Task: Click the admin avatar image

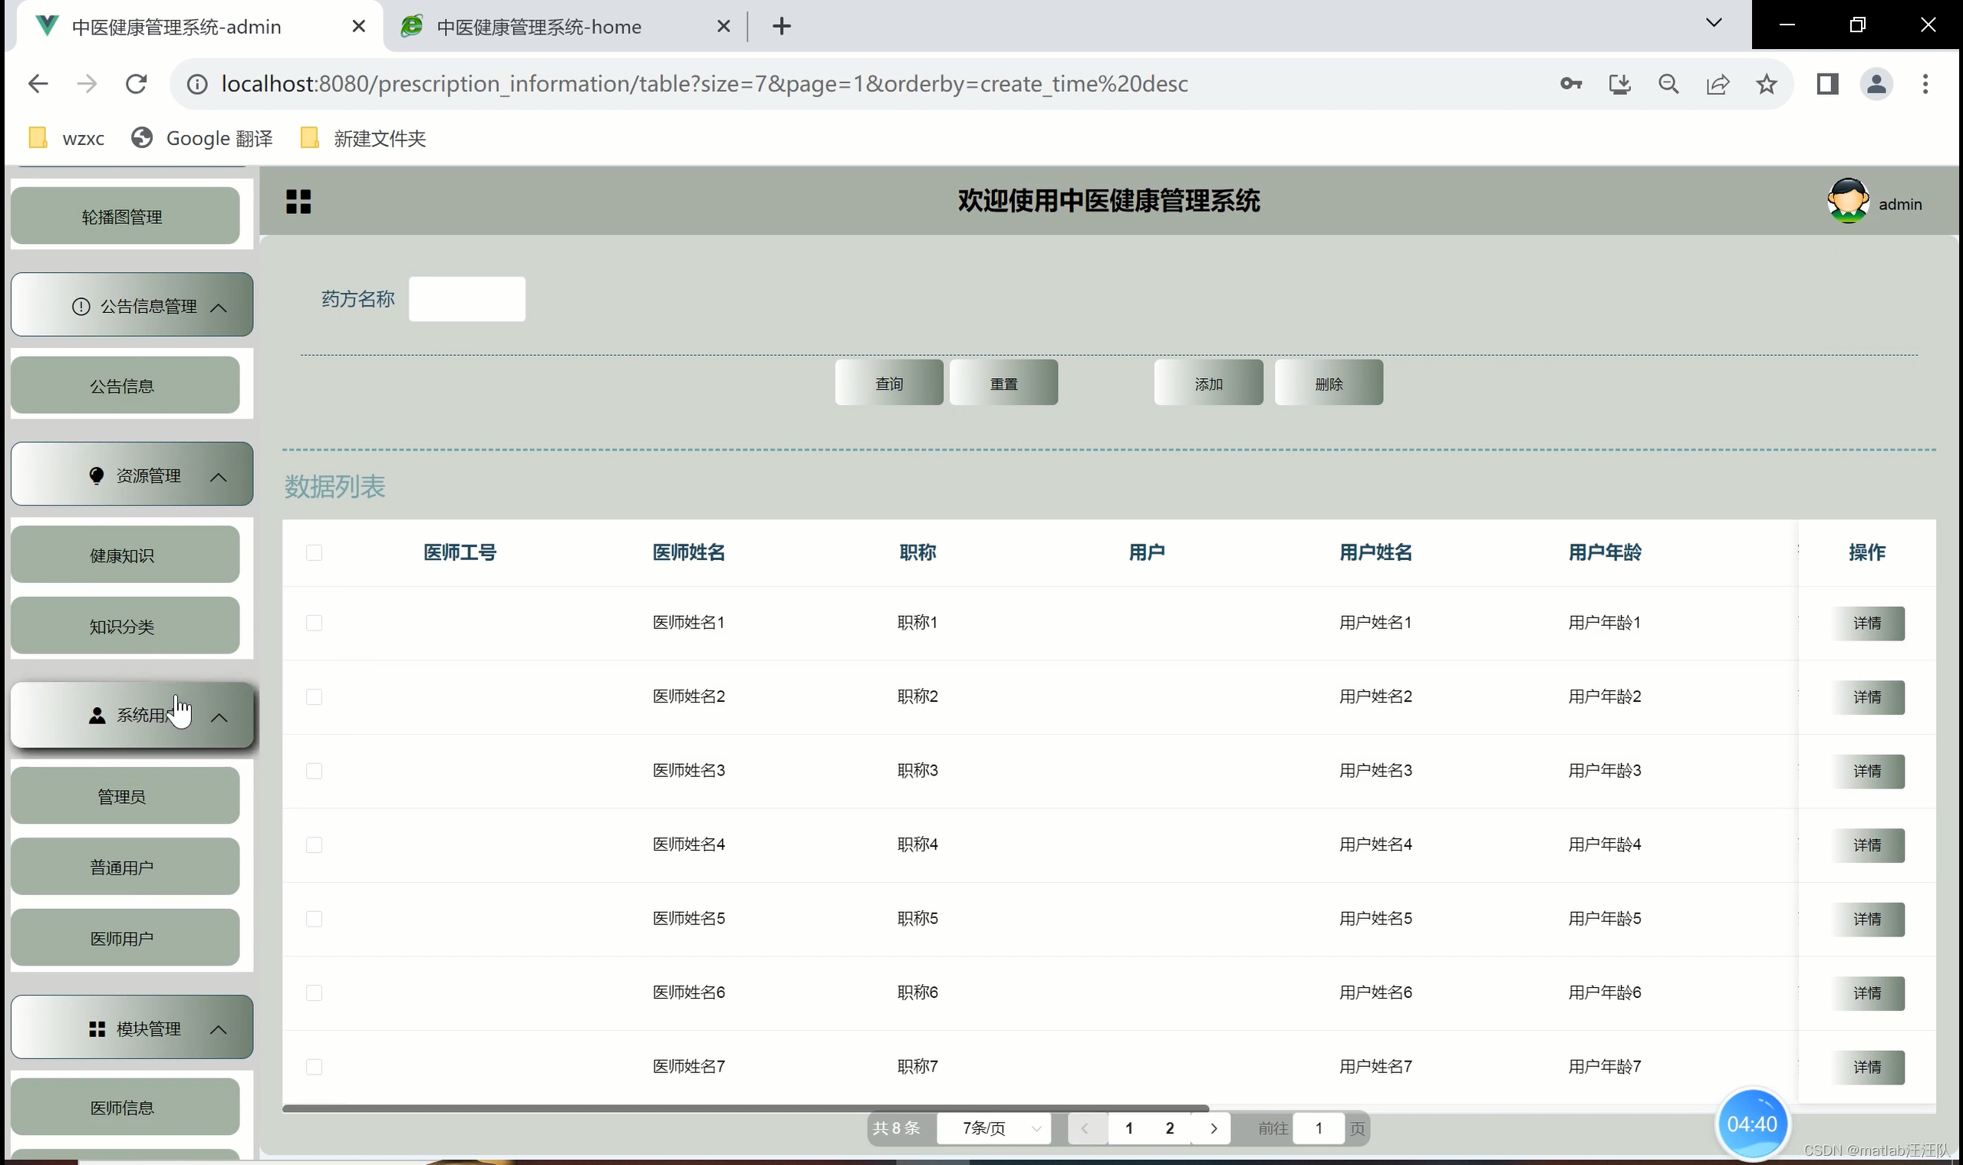Action: coord(1848,202)
